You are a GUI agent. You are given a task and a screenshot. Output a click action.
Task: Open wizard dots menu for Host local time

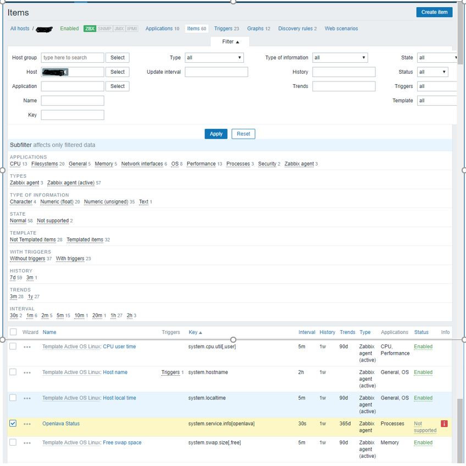27,398
